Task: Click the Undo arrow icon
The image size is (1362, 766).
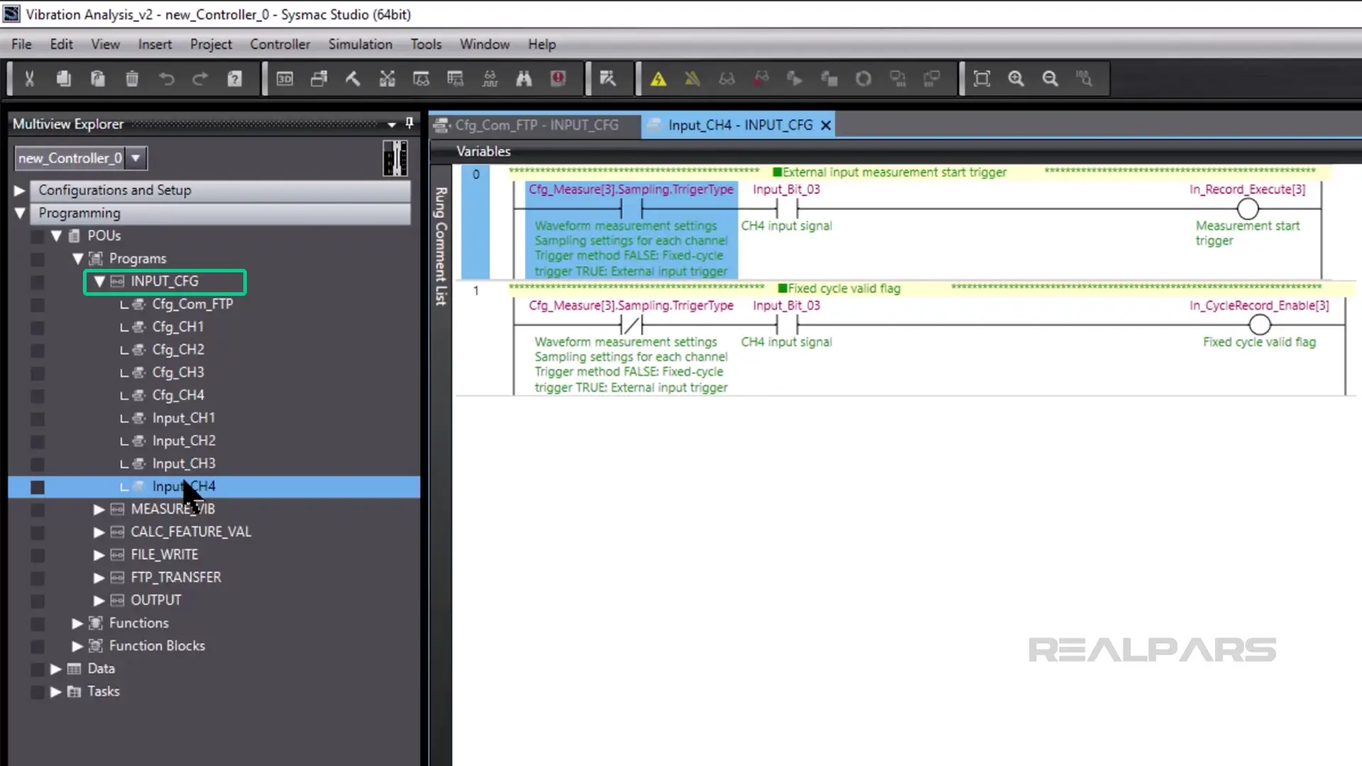Action: pos(166,79)
